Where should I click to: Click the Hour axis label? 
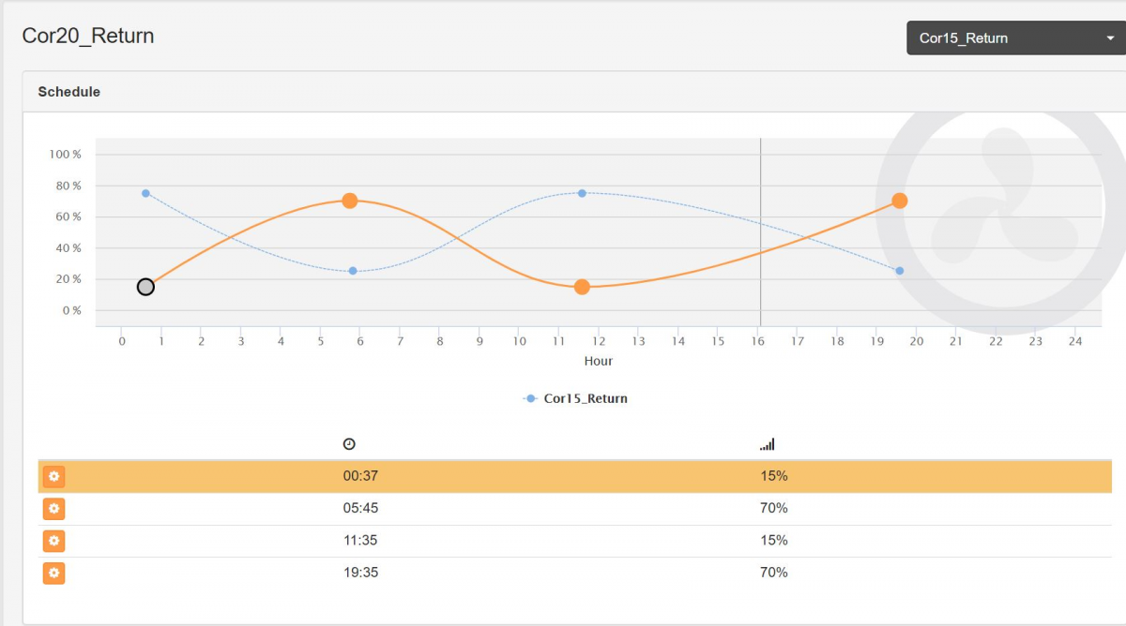(x=599, y=361)
